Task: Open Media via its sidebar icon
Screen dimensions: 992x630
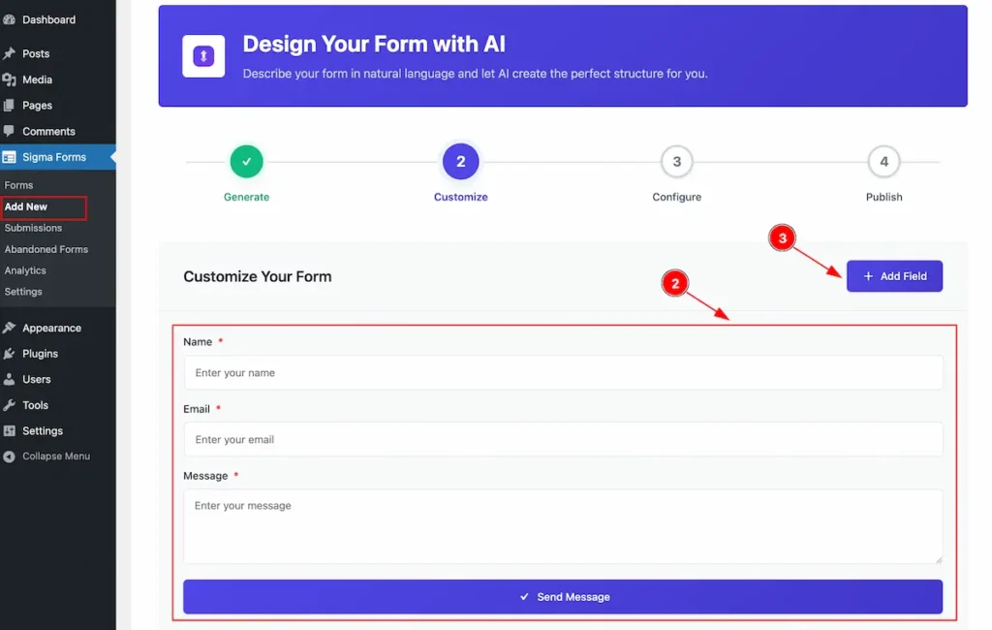Action: pyautogui.click(x=9, y=79)
